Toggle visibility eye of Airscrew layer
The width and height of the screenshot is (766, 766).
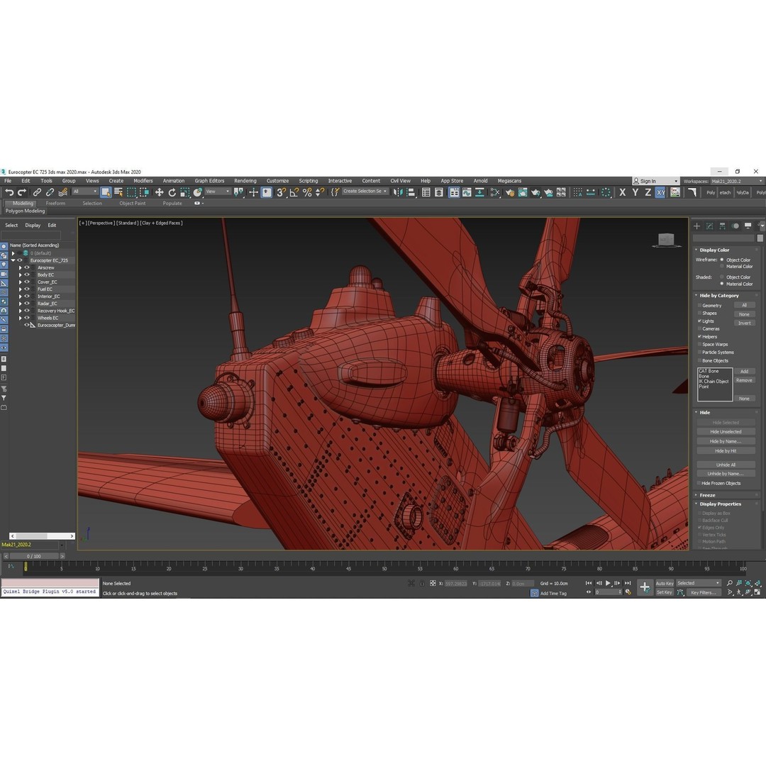pos(28,267)
